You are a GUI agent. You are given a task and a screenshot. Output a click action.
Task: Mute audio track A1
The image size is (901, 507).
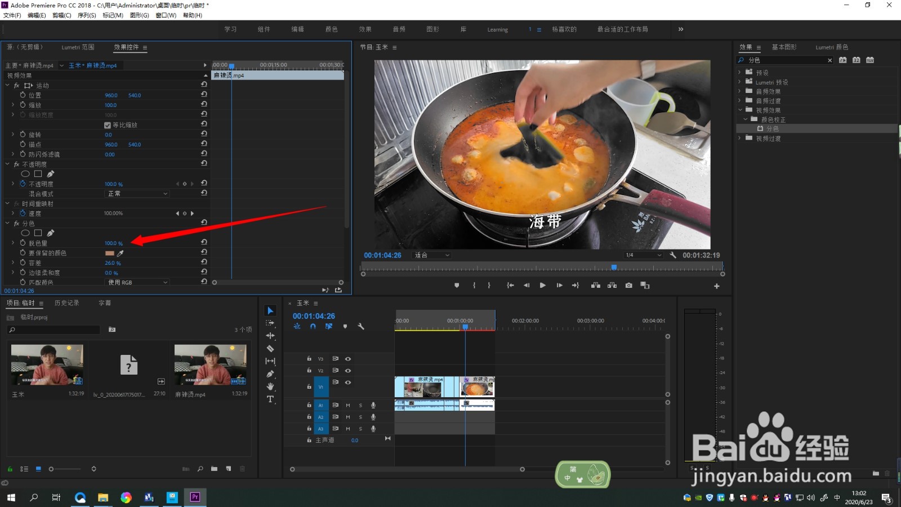coord(348,406)
